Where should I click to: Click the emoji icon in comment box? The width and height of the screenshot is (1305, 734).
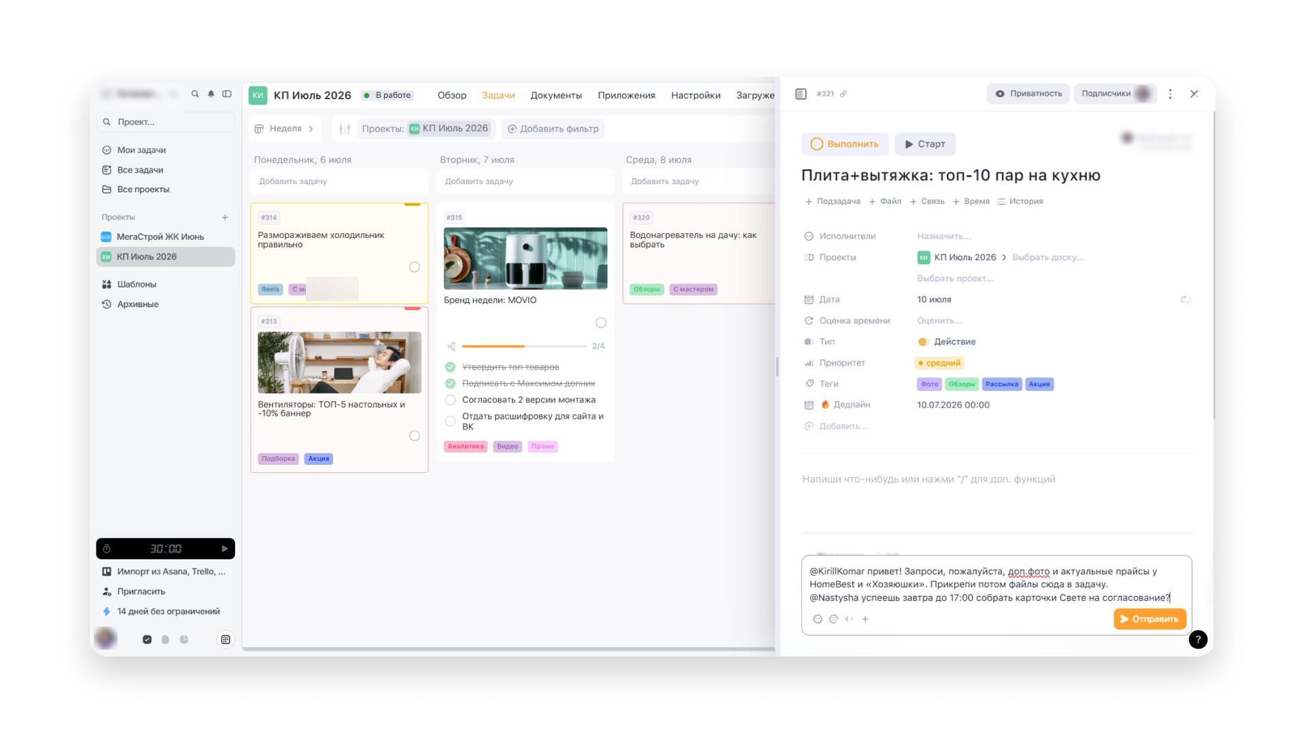pyautogui.click(x=818, y=619)
